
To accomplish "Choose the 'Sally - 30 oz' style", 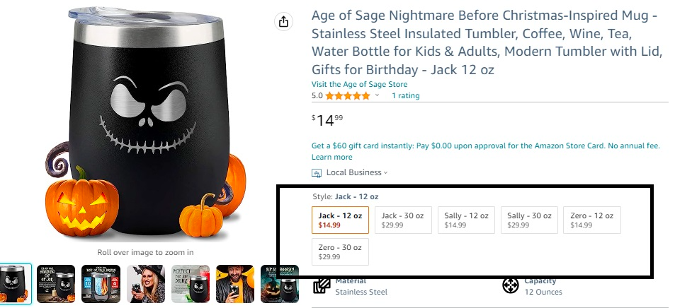I will click(529, 220).
